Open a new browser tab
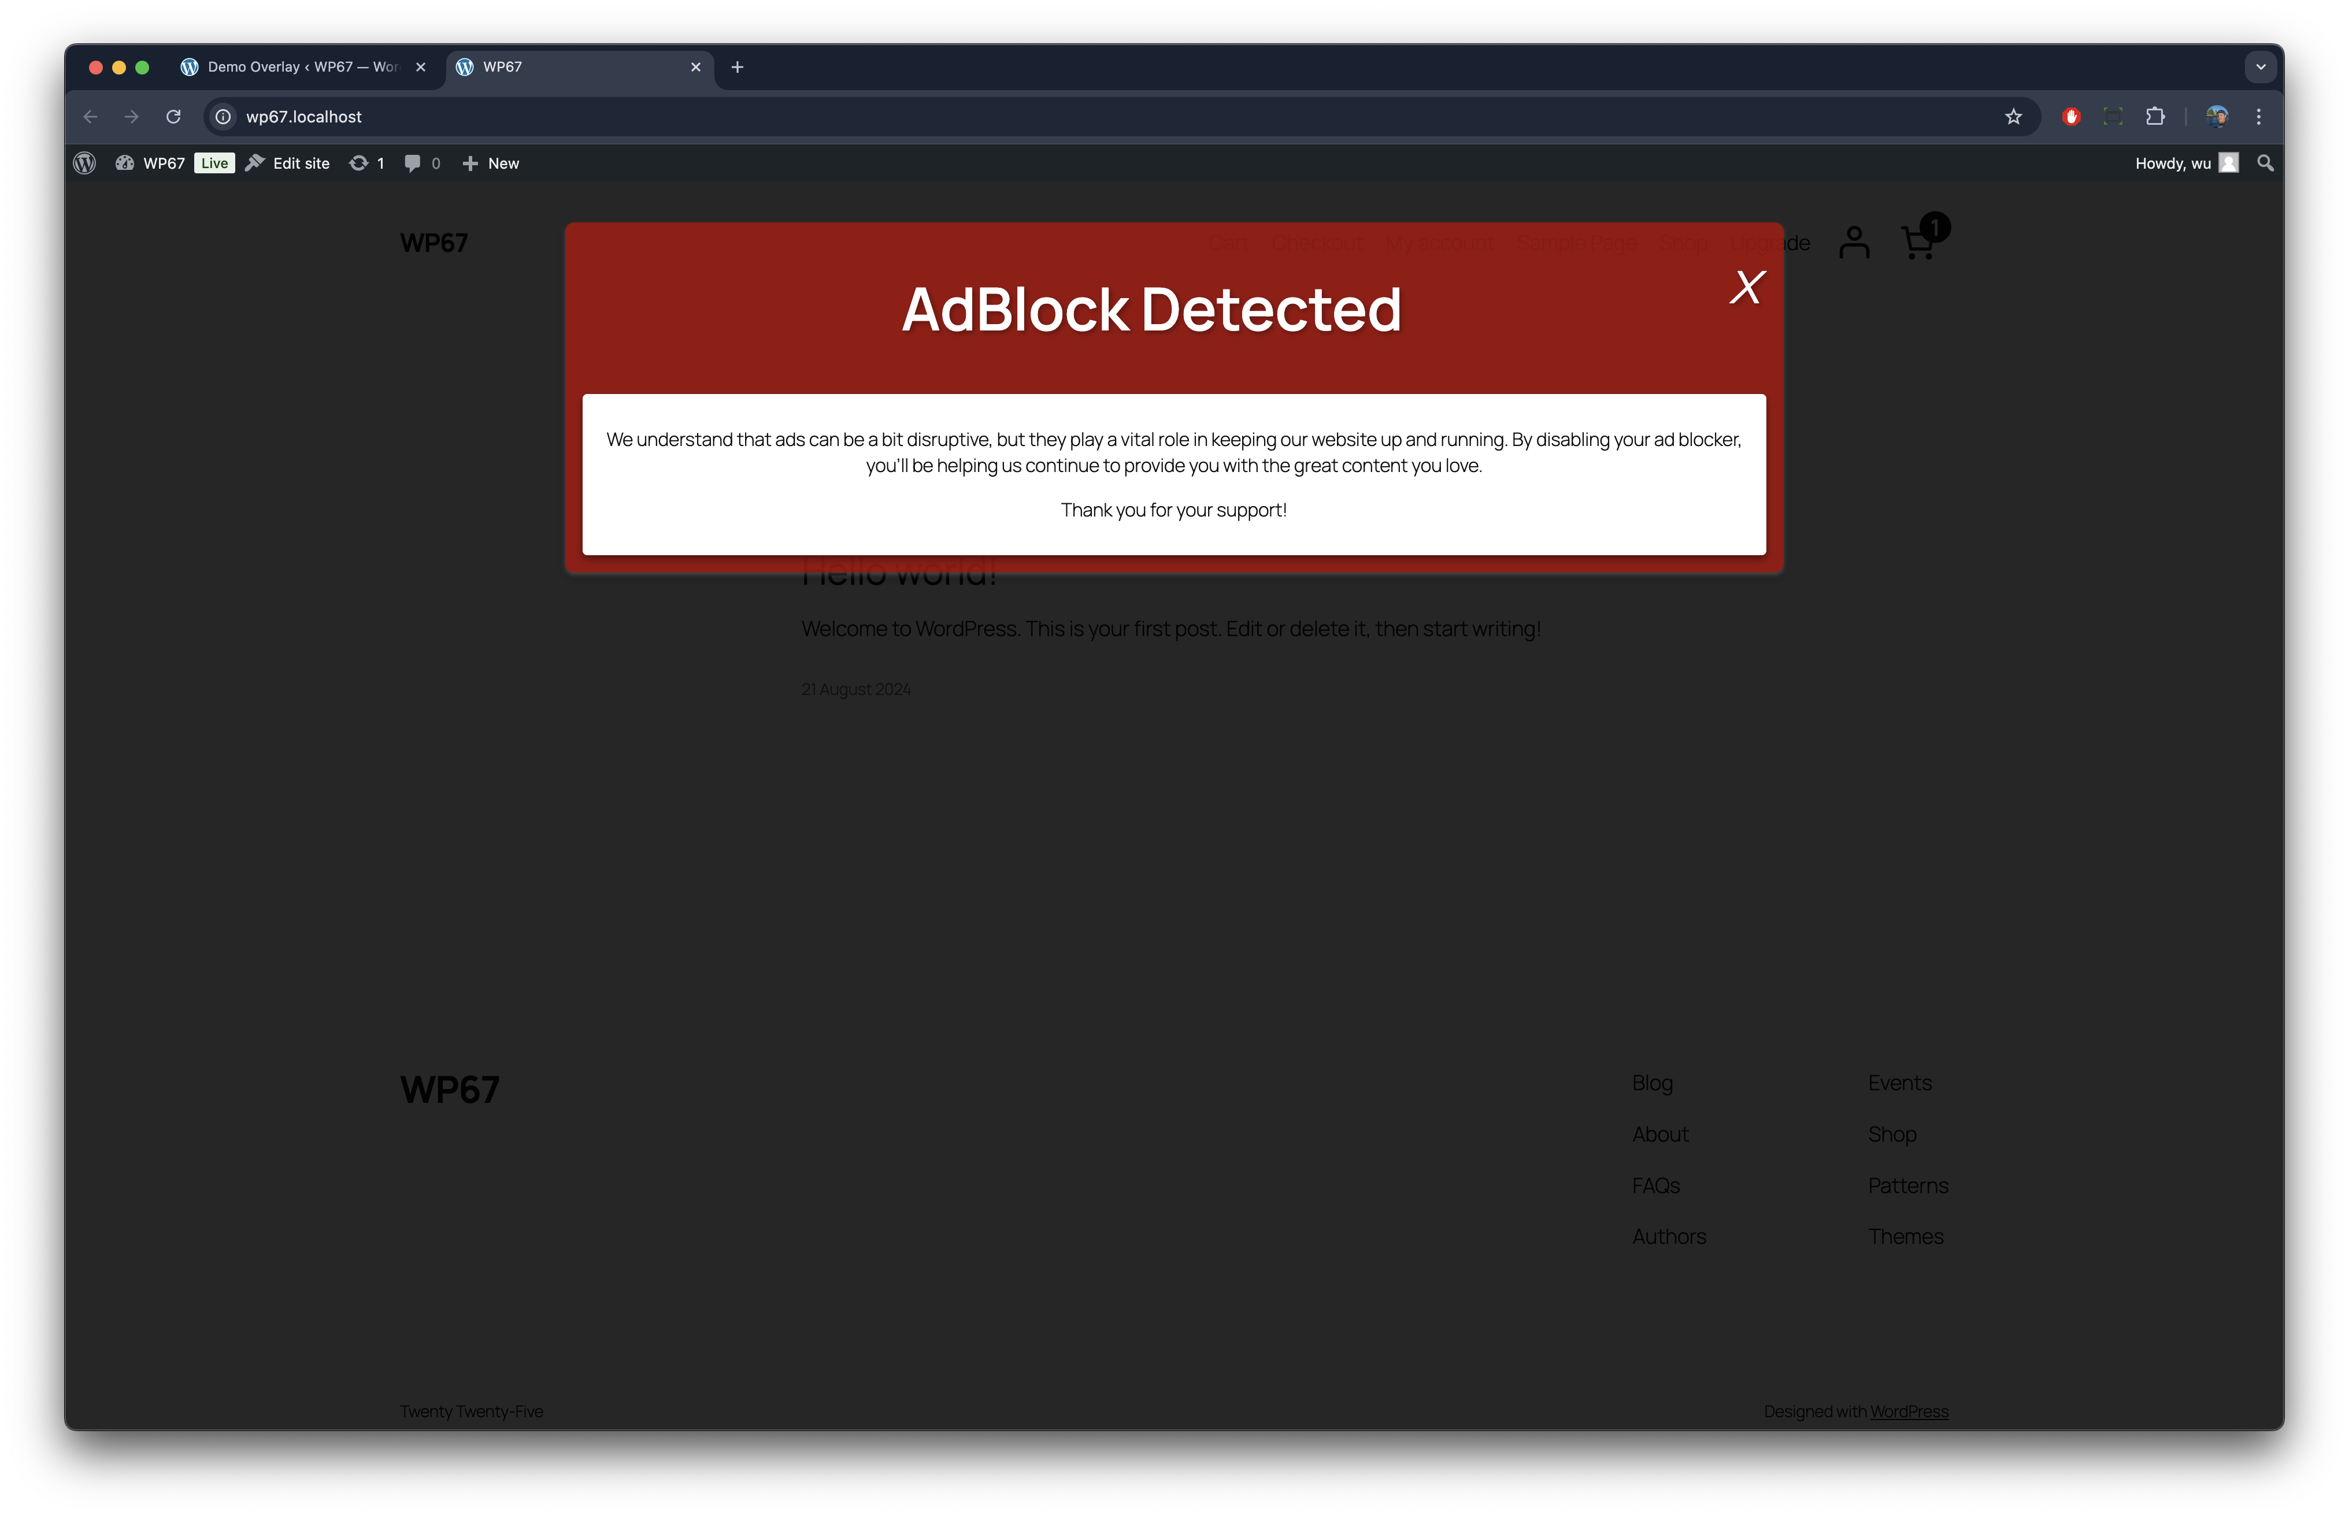 737,67
